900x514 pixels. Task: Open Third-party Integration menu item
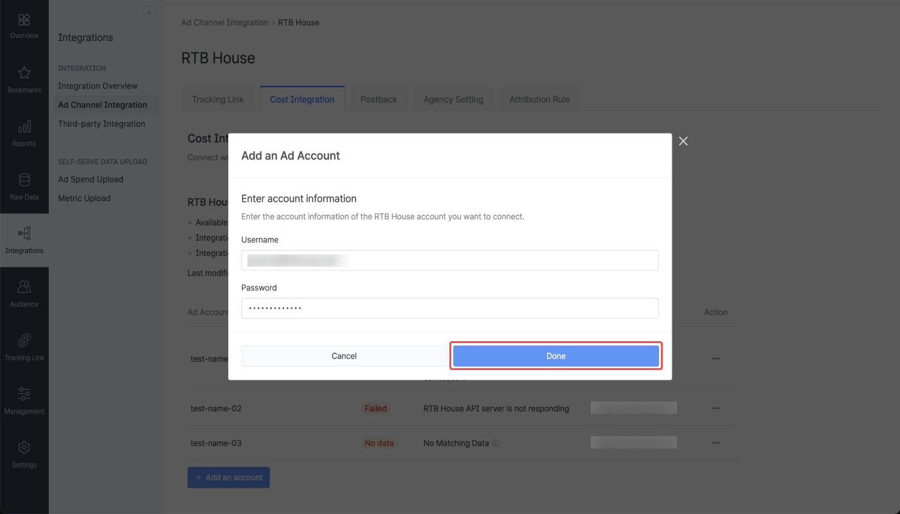pyautogui.click(x=102, y=124)
